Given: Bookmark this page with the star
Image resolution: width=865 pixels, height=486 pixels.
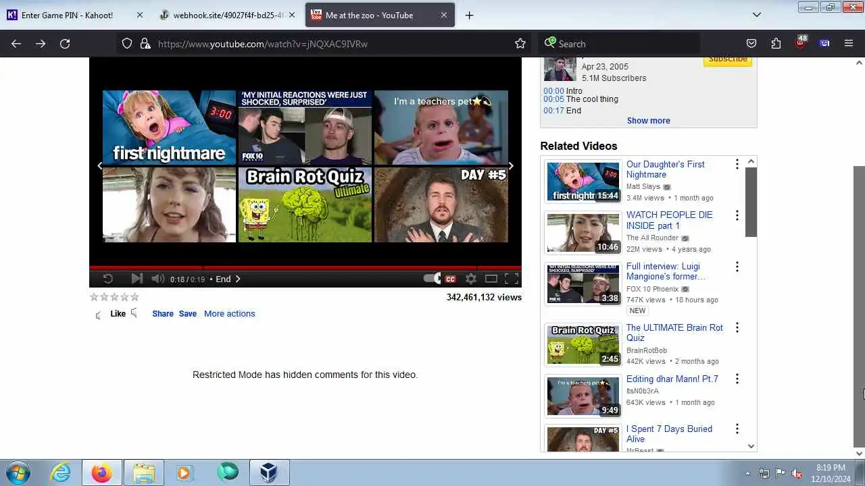Looking at the screenshot, I should pyautogui.click(x=520, y=43).
